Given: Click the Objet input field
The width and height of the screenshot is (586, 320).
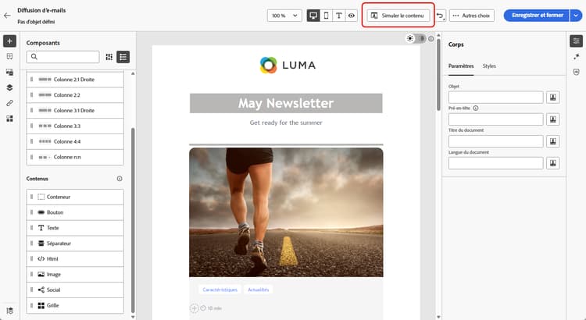Looking at the screenshot, I should click(x=495, y=98).
